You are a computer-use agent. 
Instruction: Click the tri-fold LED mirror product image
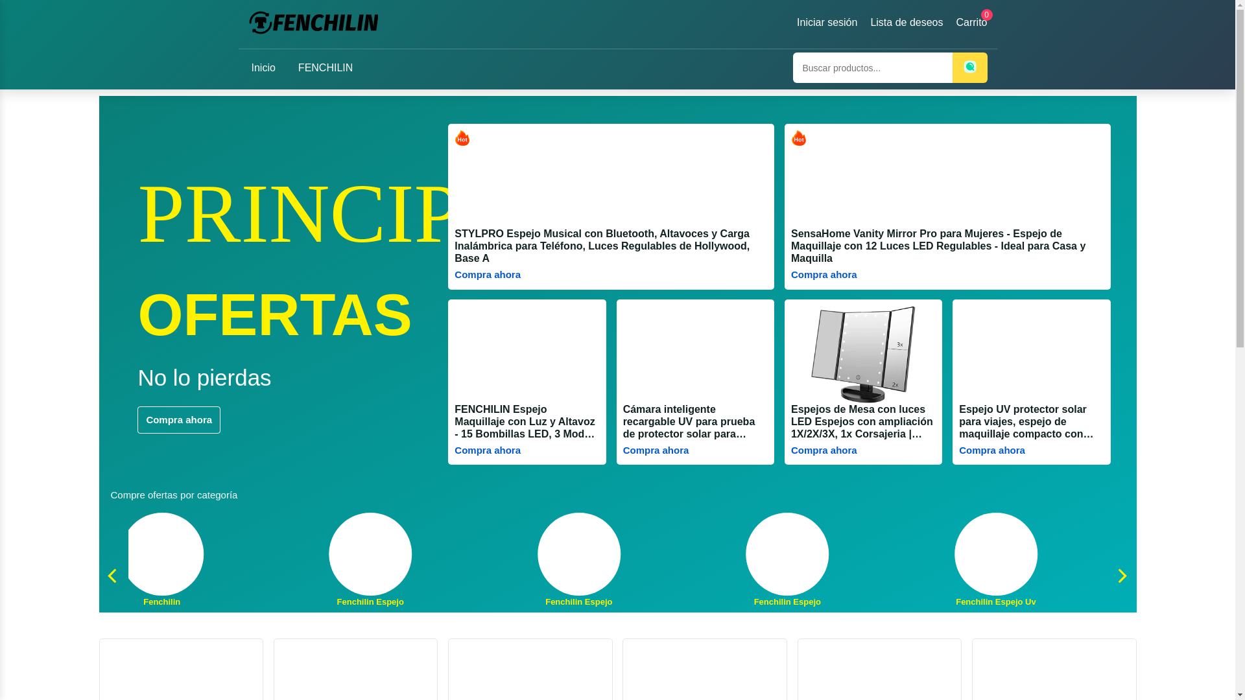pos(863,355)
